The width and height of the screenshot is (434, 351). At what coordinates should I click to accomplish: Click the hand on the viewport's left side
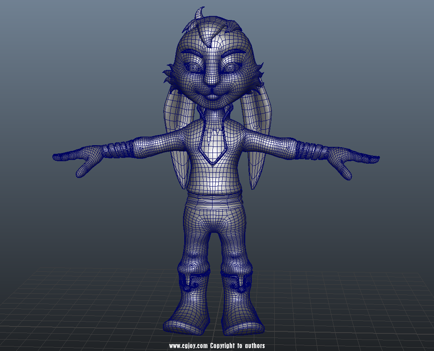pos(80,160)
